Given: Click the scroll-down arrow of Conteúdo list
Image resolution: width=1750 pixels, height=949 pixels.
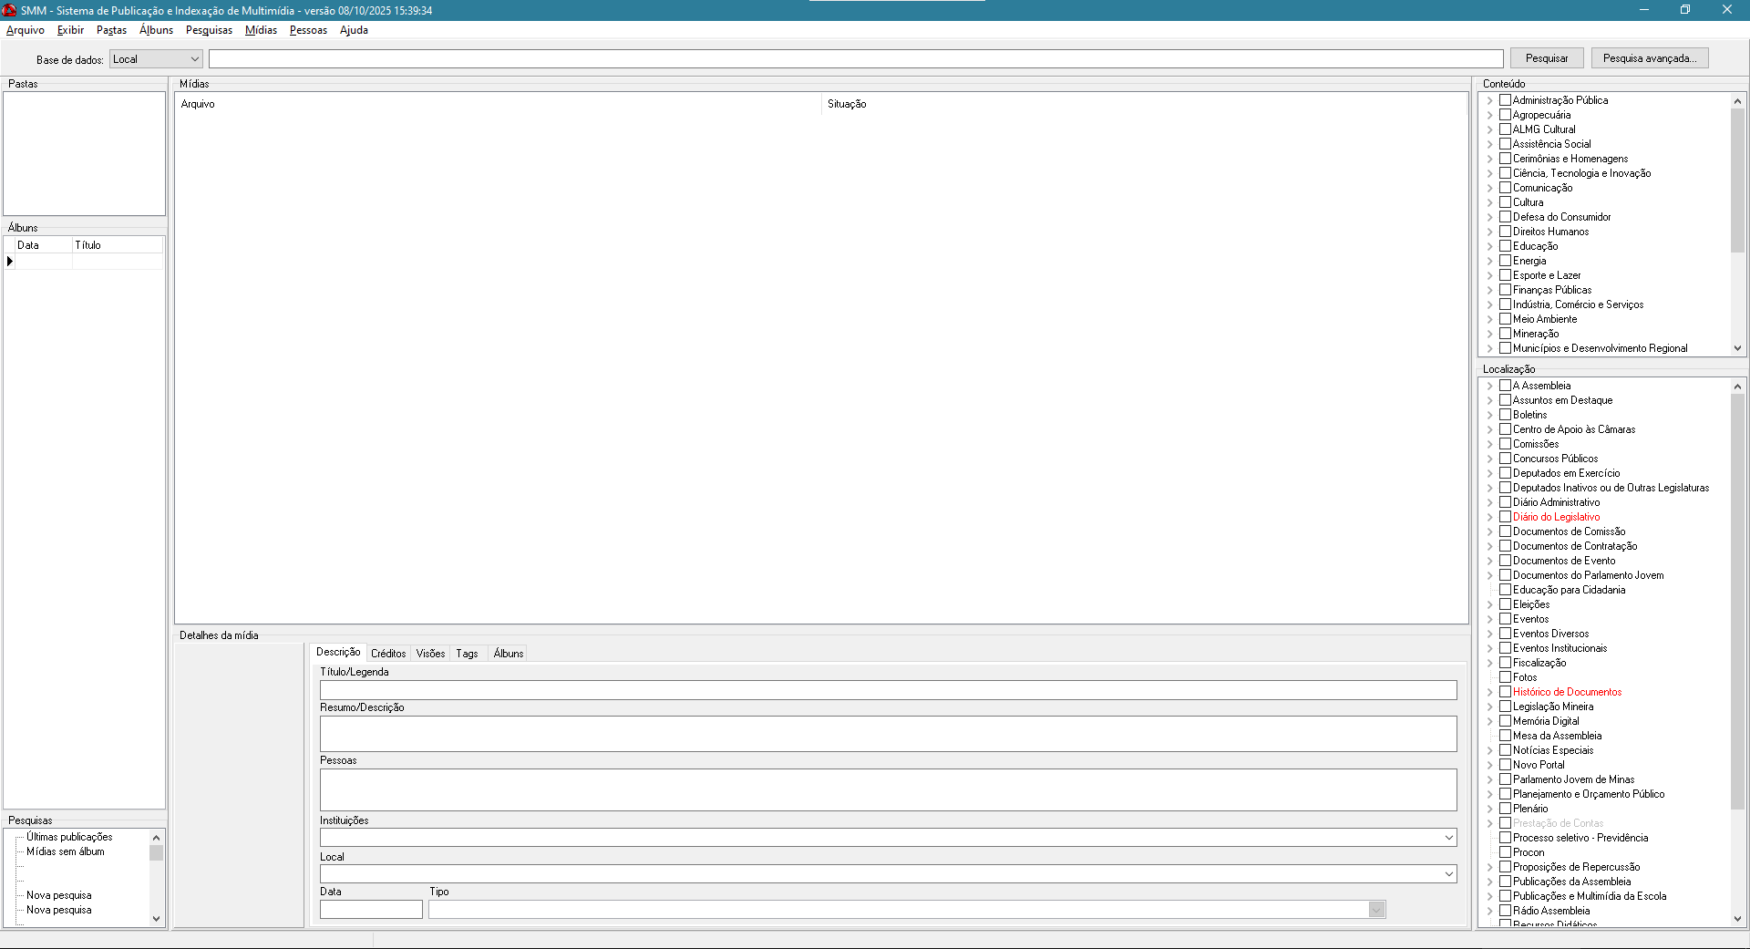Looking at the screenshot, I should (1737, 348).
